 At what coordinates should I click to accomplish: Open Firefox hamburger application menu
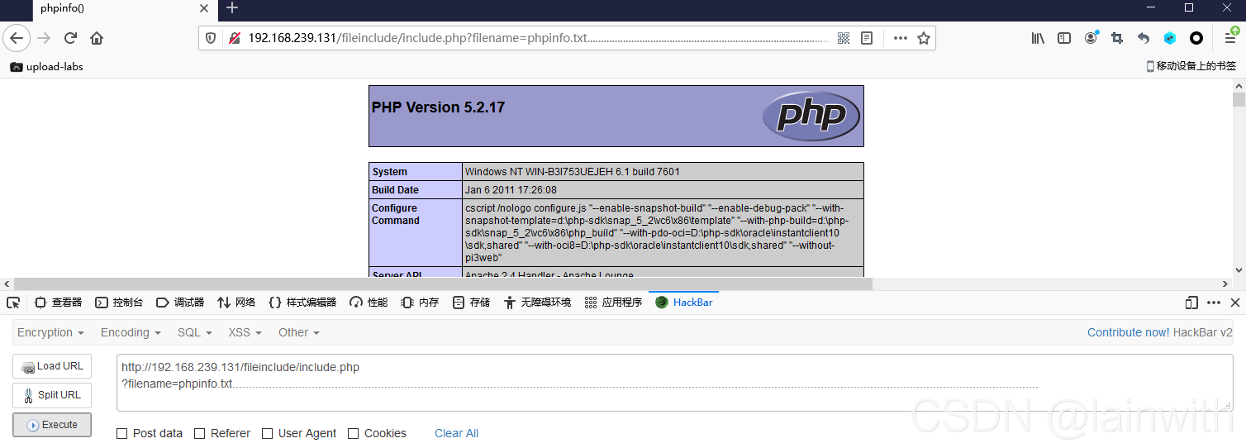pos(1230,38)
